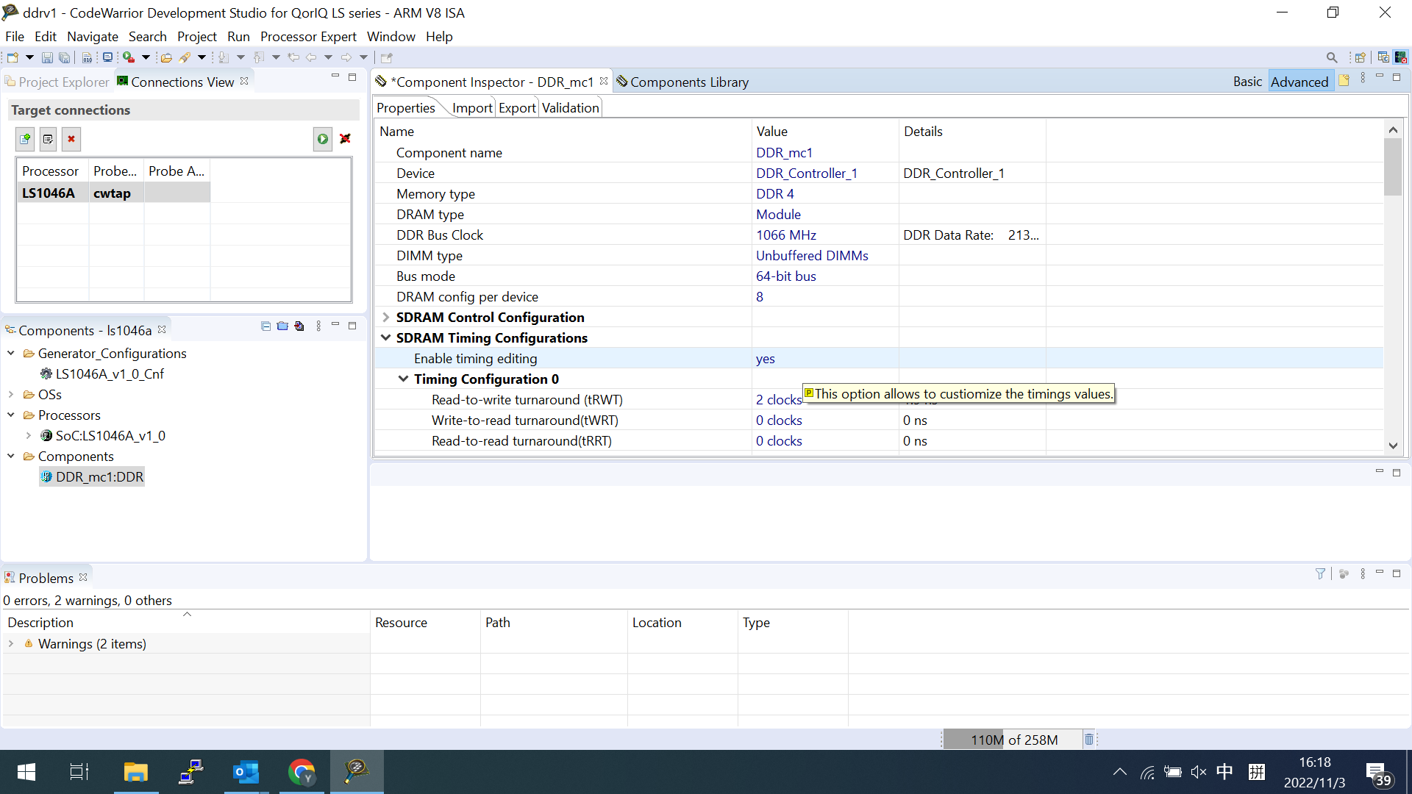Switch to the Components Library tab
The width and height of the screenshot is (1412, 794).
tap(688, 82)
